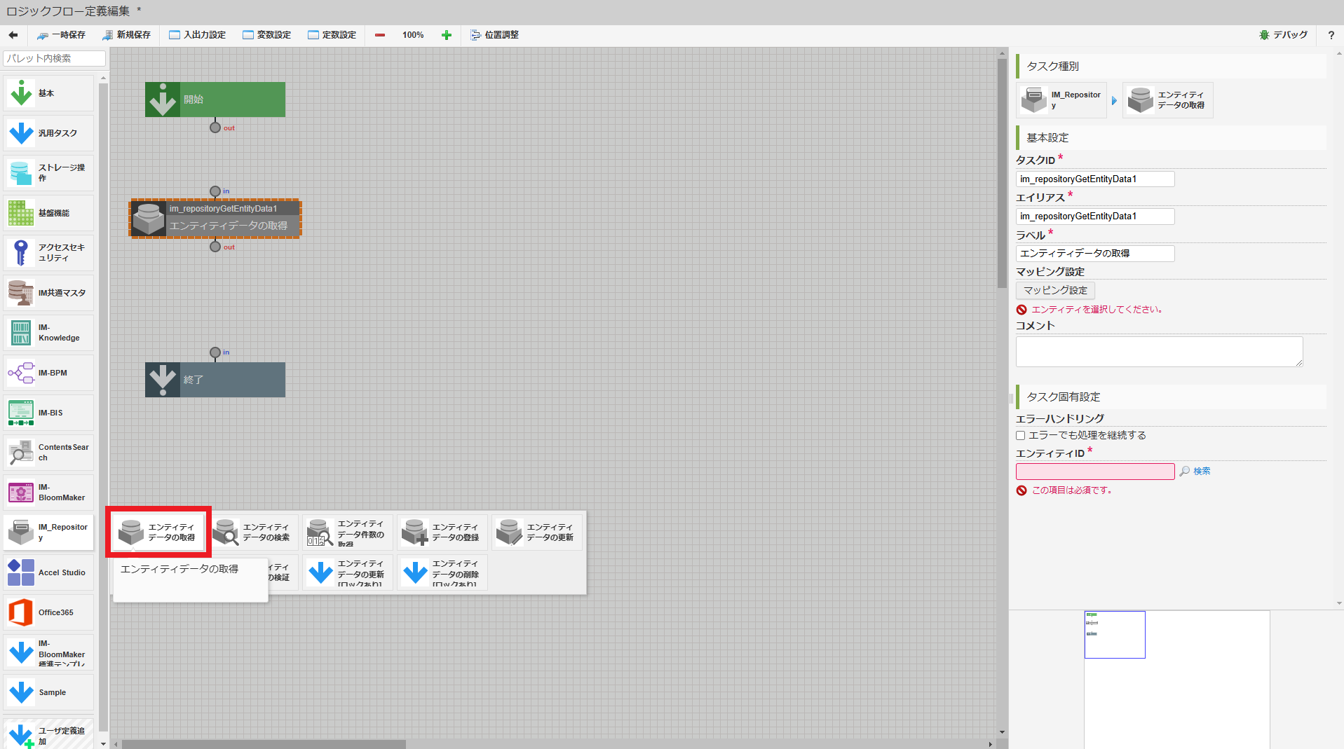Increase canvas zoom with the plus control
The image size is (1344, 749).
pos(447,34)
